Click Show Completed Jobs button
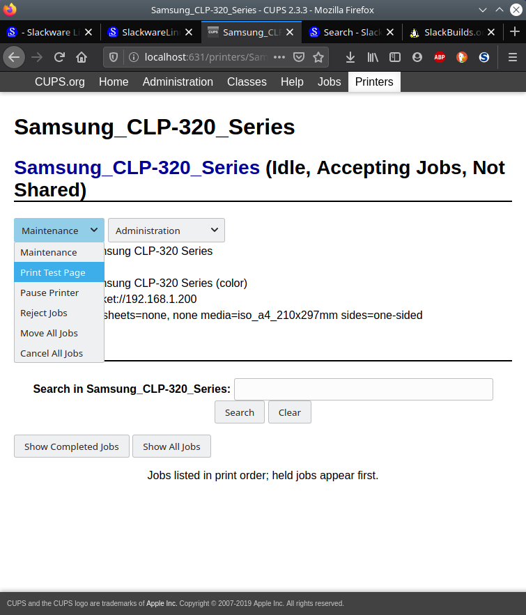The image size is (526, 615). [x=72, y=446]
